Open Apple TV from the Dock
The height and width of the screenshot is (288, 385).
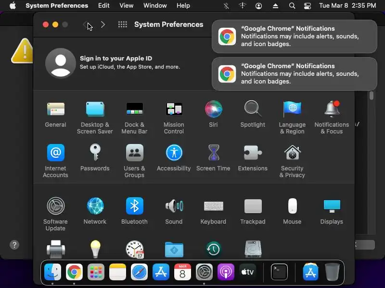point(247,272)
